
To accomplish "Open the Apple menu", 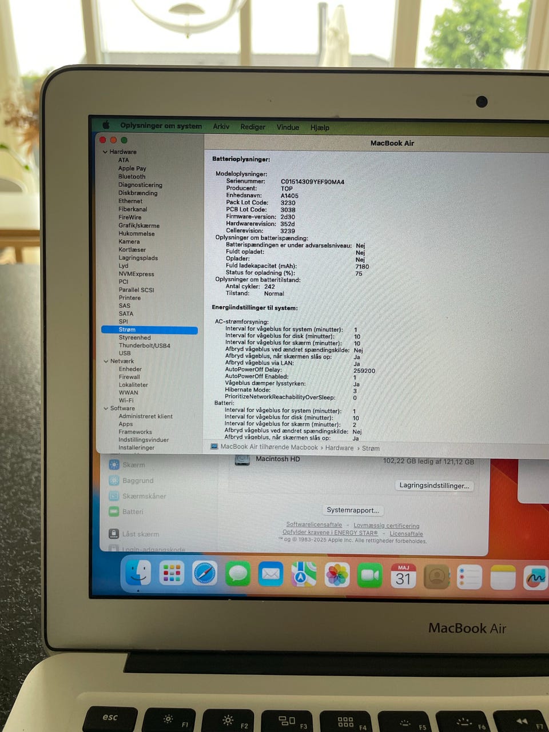I will point(106,125).
